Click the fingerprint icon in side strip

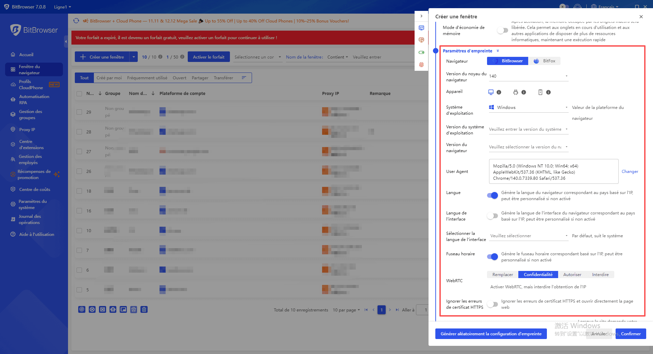421,65
